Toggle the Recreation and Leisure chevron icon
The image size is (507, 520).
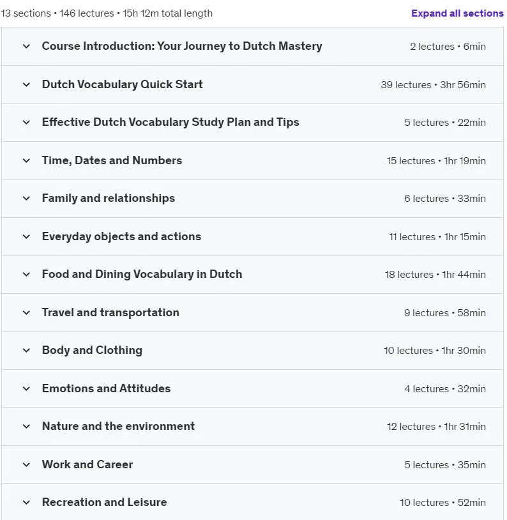pyautogui.click(x=26, y=502)
